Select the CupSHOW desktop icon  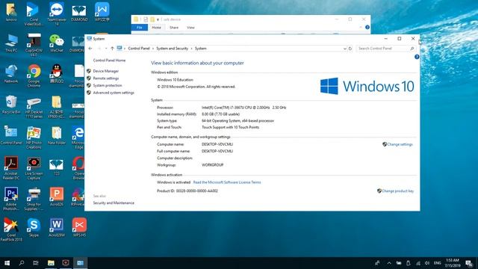(x=34, y=45)
